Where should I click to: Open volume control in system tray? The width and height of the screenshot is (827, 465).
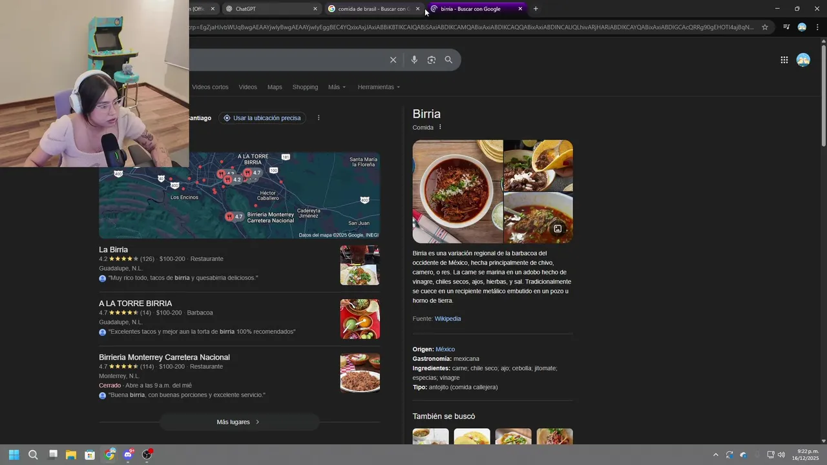[781, 455]
